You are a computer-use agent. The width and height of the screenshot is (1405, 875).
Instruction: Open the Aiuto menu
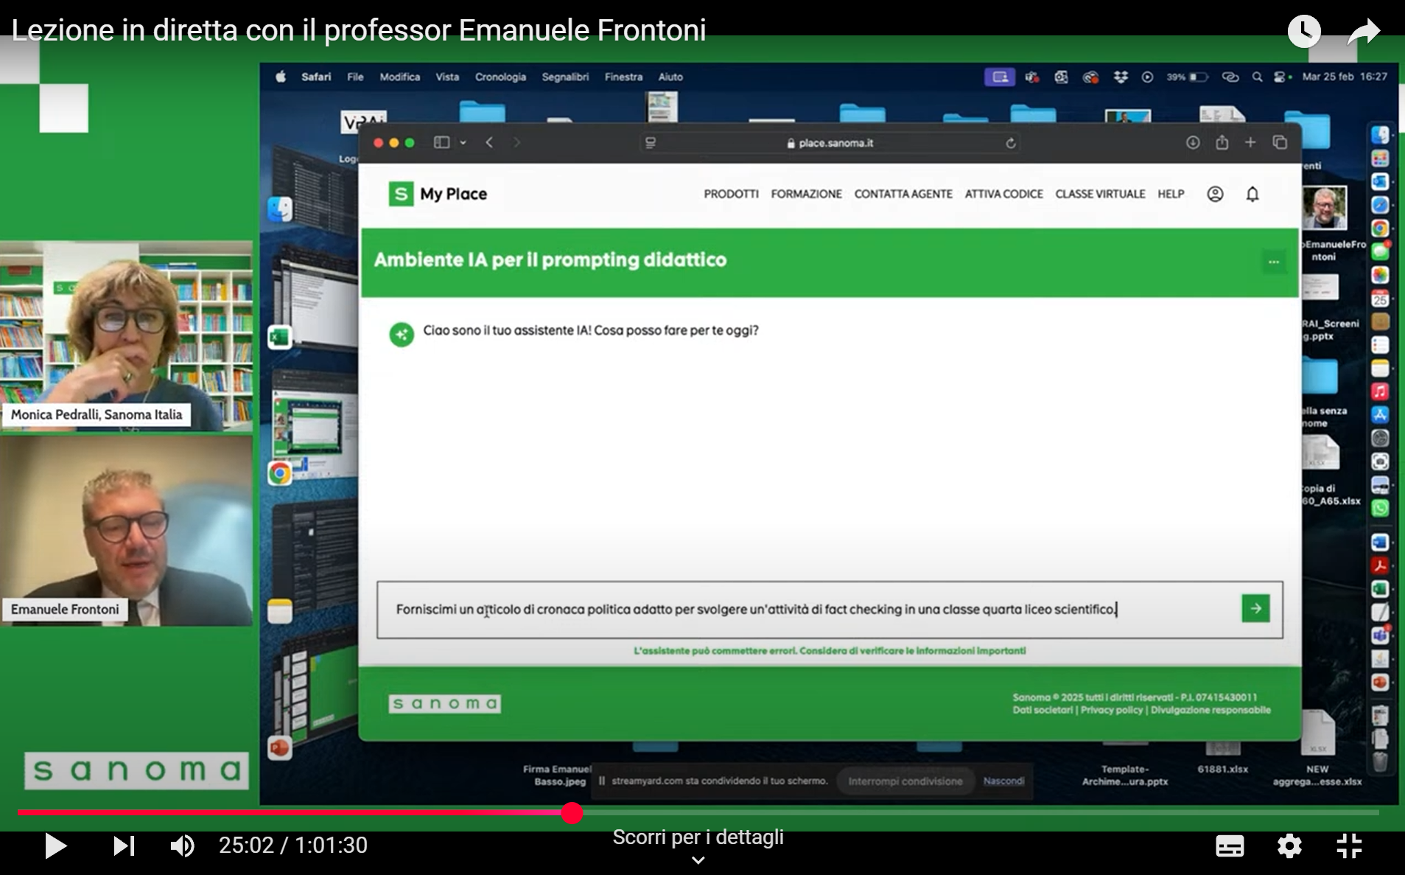(670, 77)
